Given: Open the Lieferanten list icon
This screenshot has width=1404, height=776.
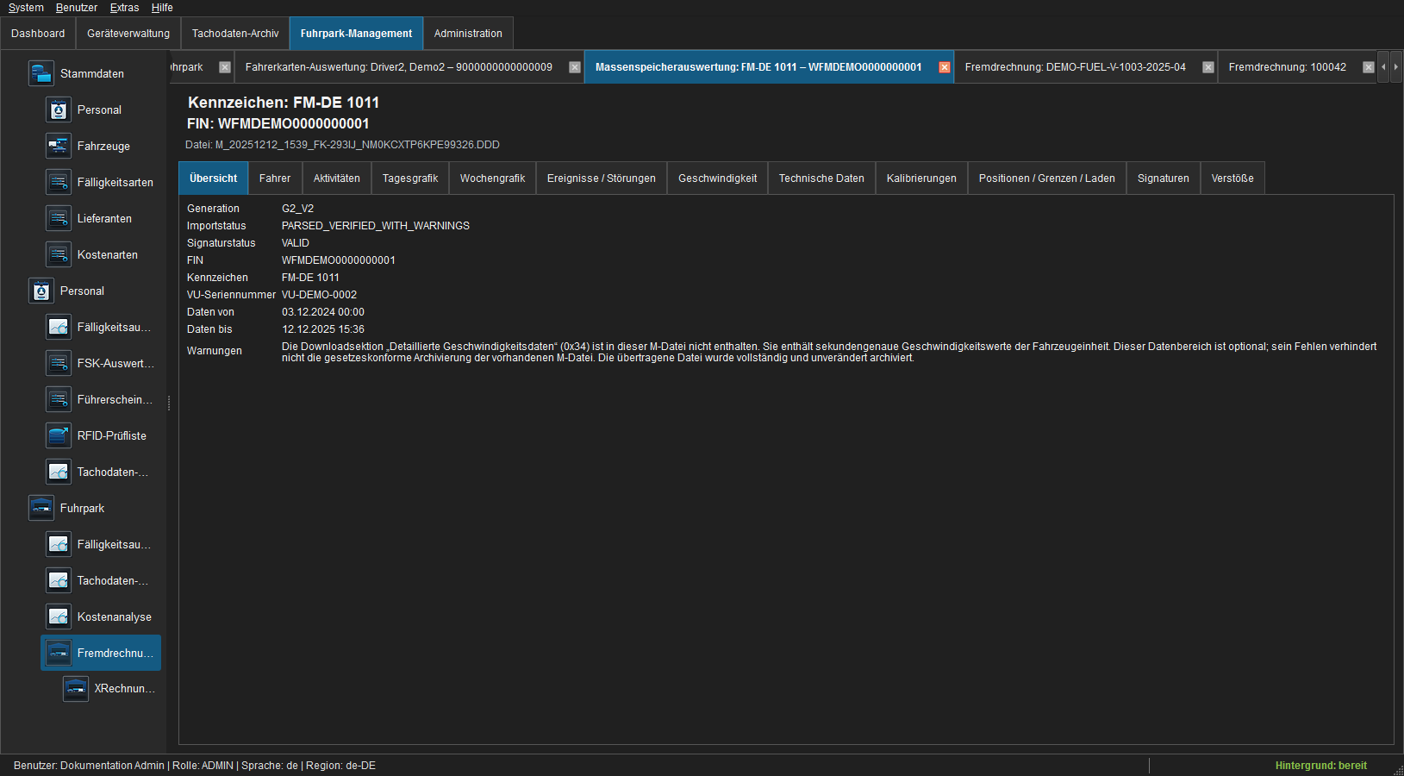Looking at the screenshot, I should pyautogui.click(x=59, y=218).
